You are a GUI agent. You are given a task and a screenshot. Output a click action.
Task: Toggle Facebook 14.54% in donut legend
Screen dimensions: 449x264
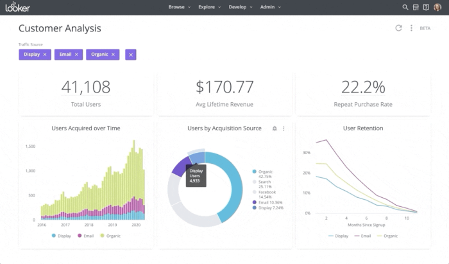point(264,195)
